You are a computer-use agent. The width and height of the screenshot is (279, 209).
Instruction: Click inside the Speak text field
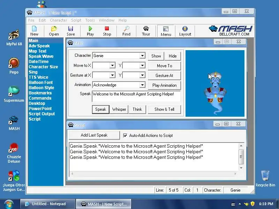(x=136, y=96)
